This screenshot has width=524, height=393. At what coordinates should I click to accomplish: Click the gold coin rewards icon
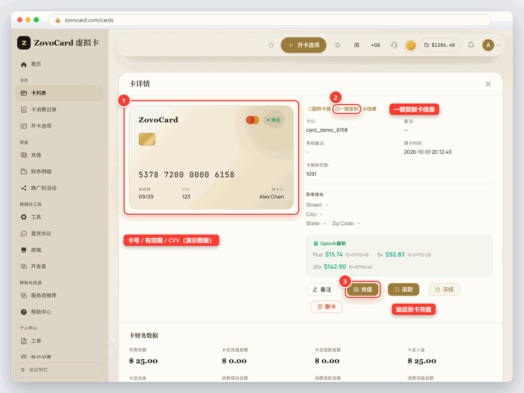[410, 45]
